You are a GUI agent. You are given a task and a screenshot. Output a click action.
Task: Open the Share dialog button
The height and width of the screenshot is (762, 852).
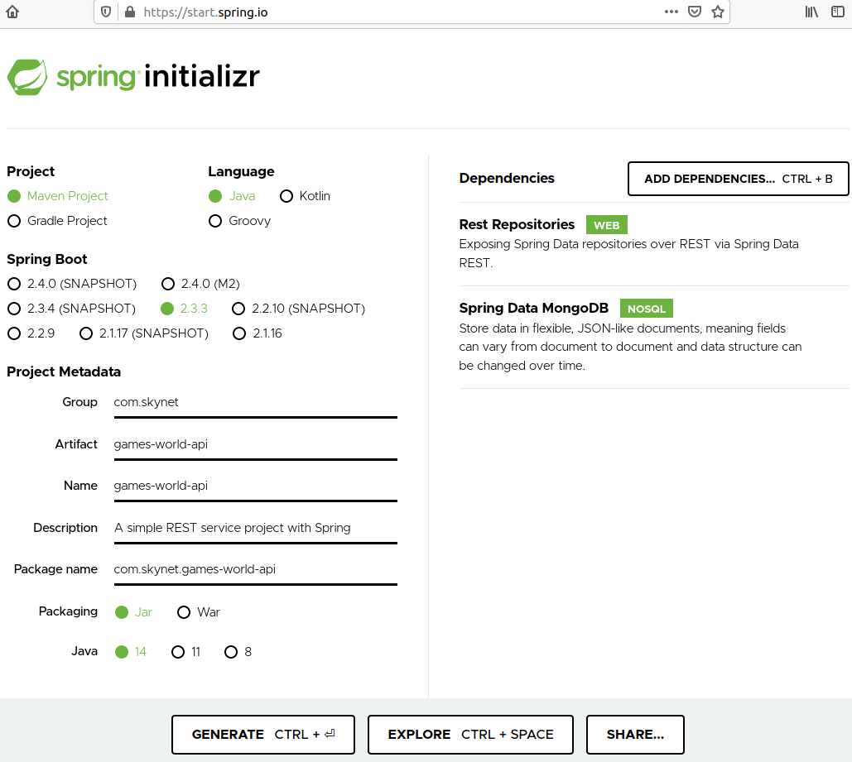(635, 734)
